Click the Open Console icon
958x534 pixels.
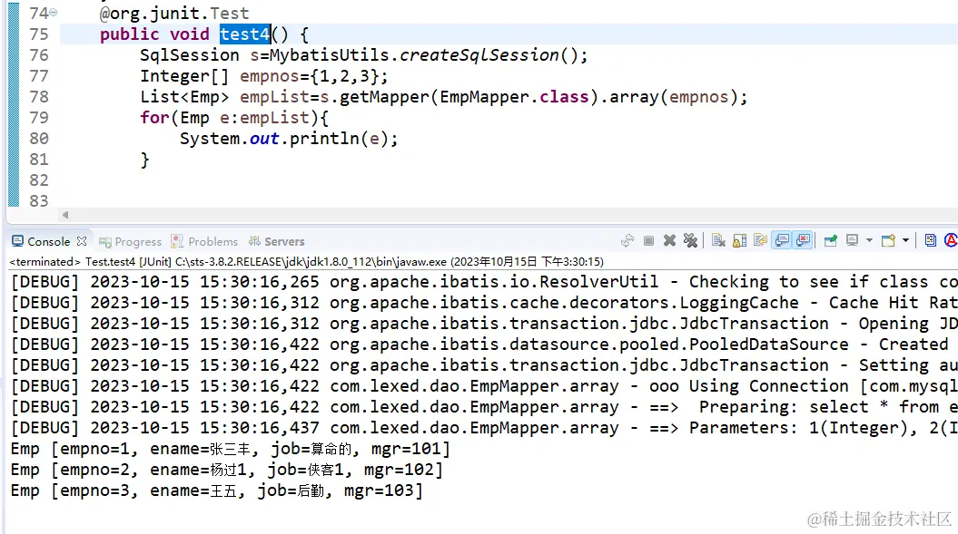point(888,241)
